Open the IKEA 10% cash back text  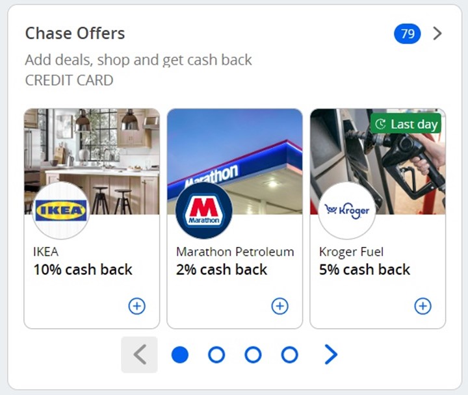pyautogui.click(x=83, y=270)
